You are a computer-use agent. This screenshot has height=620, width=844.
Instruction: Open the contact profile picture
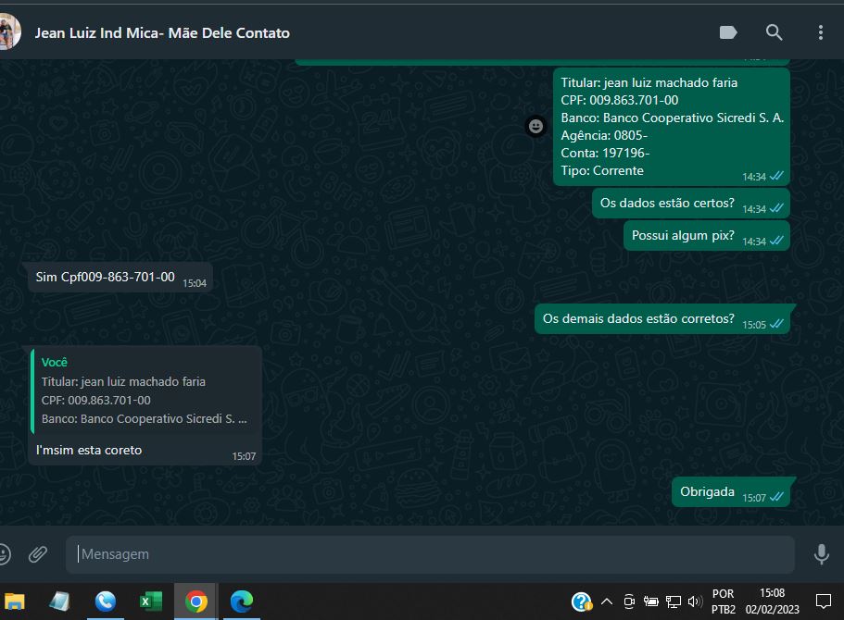[8, 32]
